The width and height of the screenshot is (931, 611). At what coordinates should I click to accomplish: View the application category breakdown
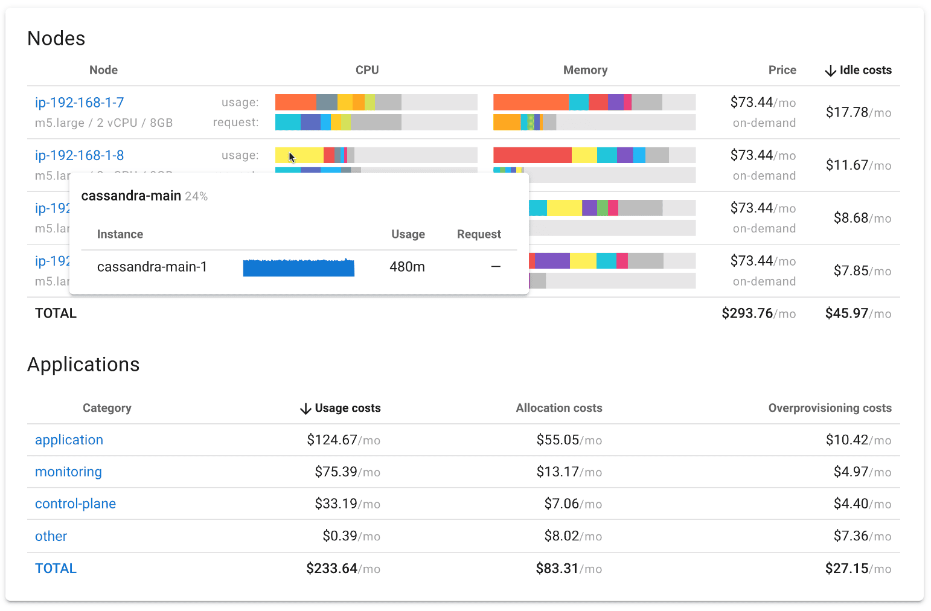(x=69, y=440)
